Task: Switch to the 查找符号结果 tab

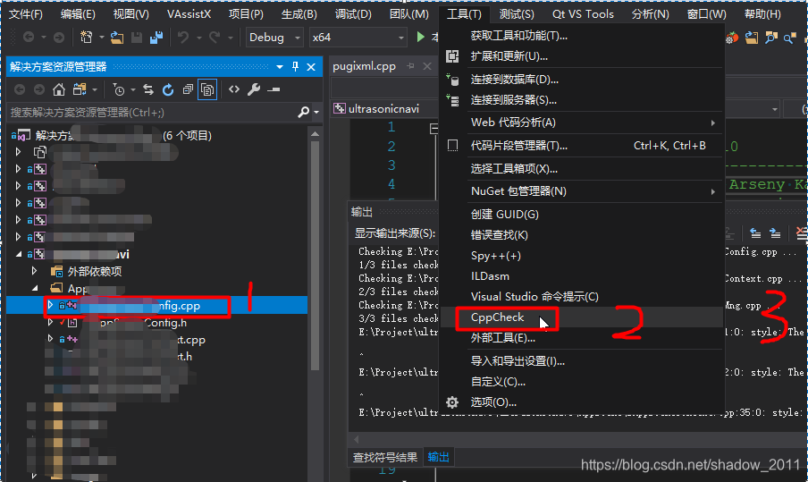Action: click(385, 457)
